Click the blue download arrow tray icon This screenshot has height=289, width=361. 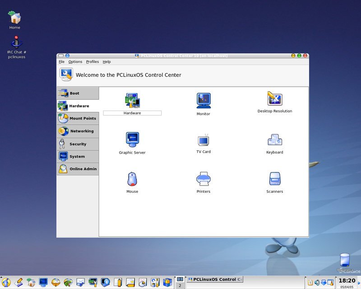pos(324,282)
